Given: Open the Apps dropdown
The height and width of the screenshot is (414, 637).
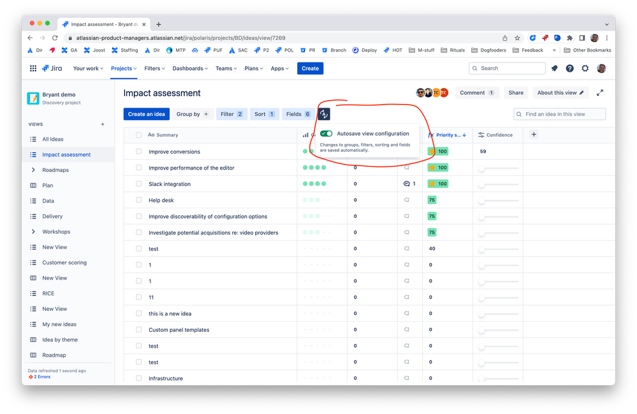Looking at the screenshot, I should coord(279,68).
